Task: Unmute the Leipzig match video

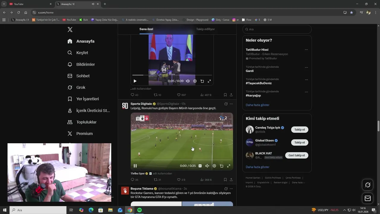Action: (x=207, y=166)
